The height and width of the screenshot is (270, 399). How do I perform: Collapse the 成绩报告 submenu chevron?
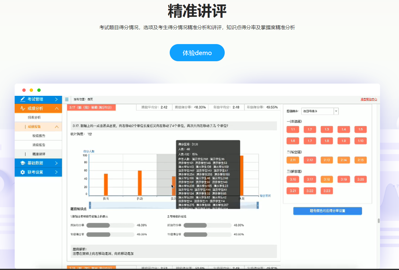(x=57, y=127)
